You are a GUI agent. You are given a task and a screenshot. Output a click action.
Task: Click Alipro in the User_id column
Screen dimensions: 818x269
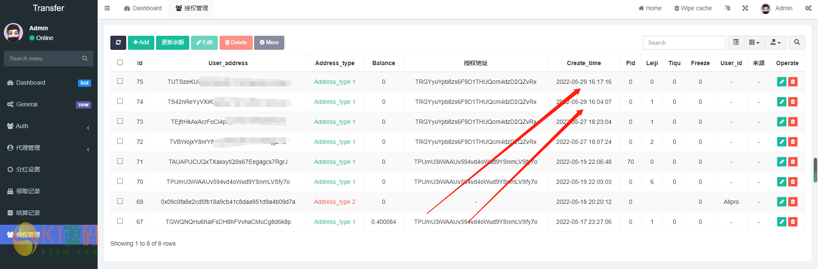[x=731, y=202]
